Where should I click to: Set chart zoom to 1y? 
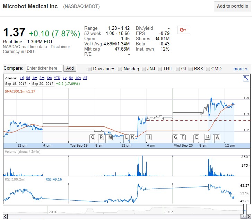[64, 78]
